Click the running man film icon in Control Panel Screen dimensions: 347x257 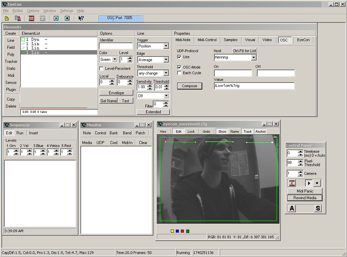292,183
